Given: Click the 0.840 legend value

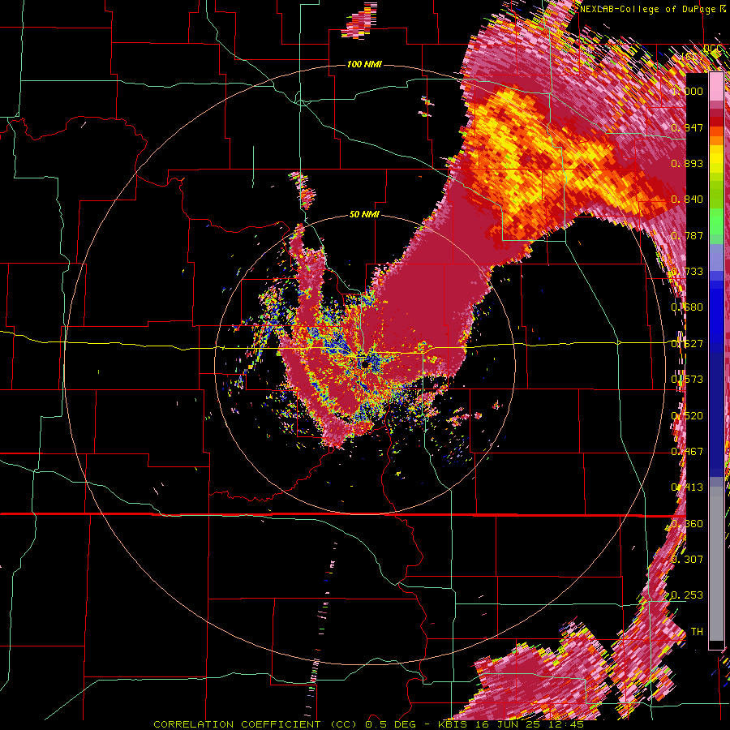Looking at the screenshot, I should [687, 200].
